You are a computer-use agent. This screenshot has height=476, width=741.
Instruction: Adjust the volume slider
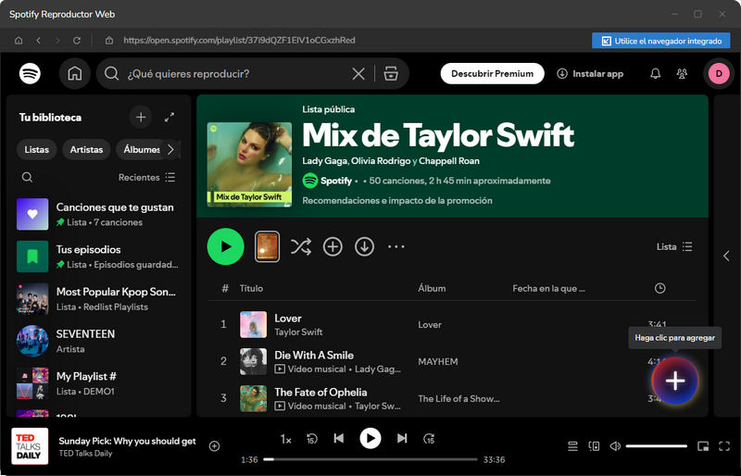(x=657, y=446)
